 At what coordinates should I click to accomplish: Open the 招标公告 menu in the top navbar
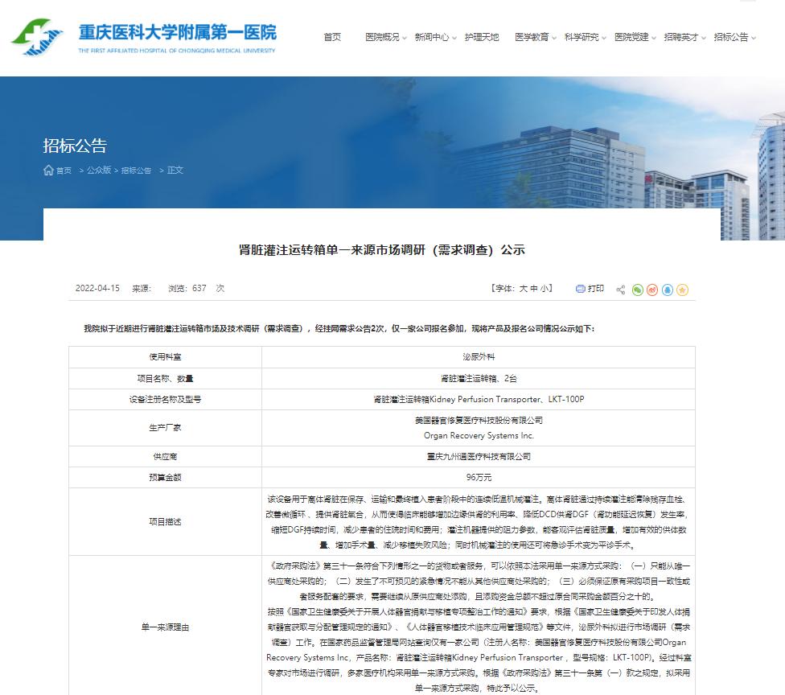(x=731, y=37)
